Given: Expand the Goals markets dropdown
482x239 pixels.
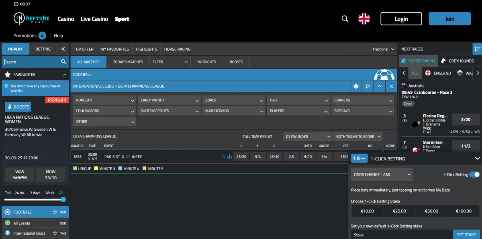Looking at the screenshot, I should click(x=234, y=100).
